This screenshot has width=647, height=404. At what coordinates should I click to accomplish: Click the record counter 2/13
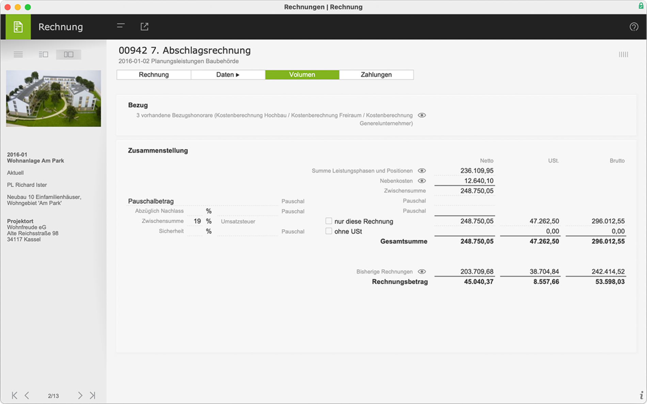[53, 396]
